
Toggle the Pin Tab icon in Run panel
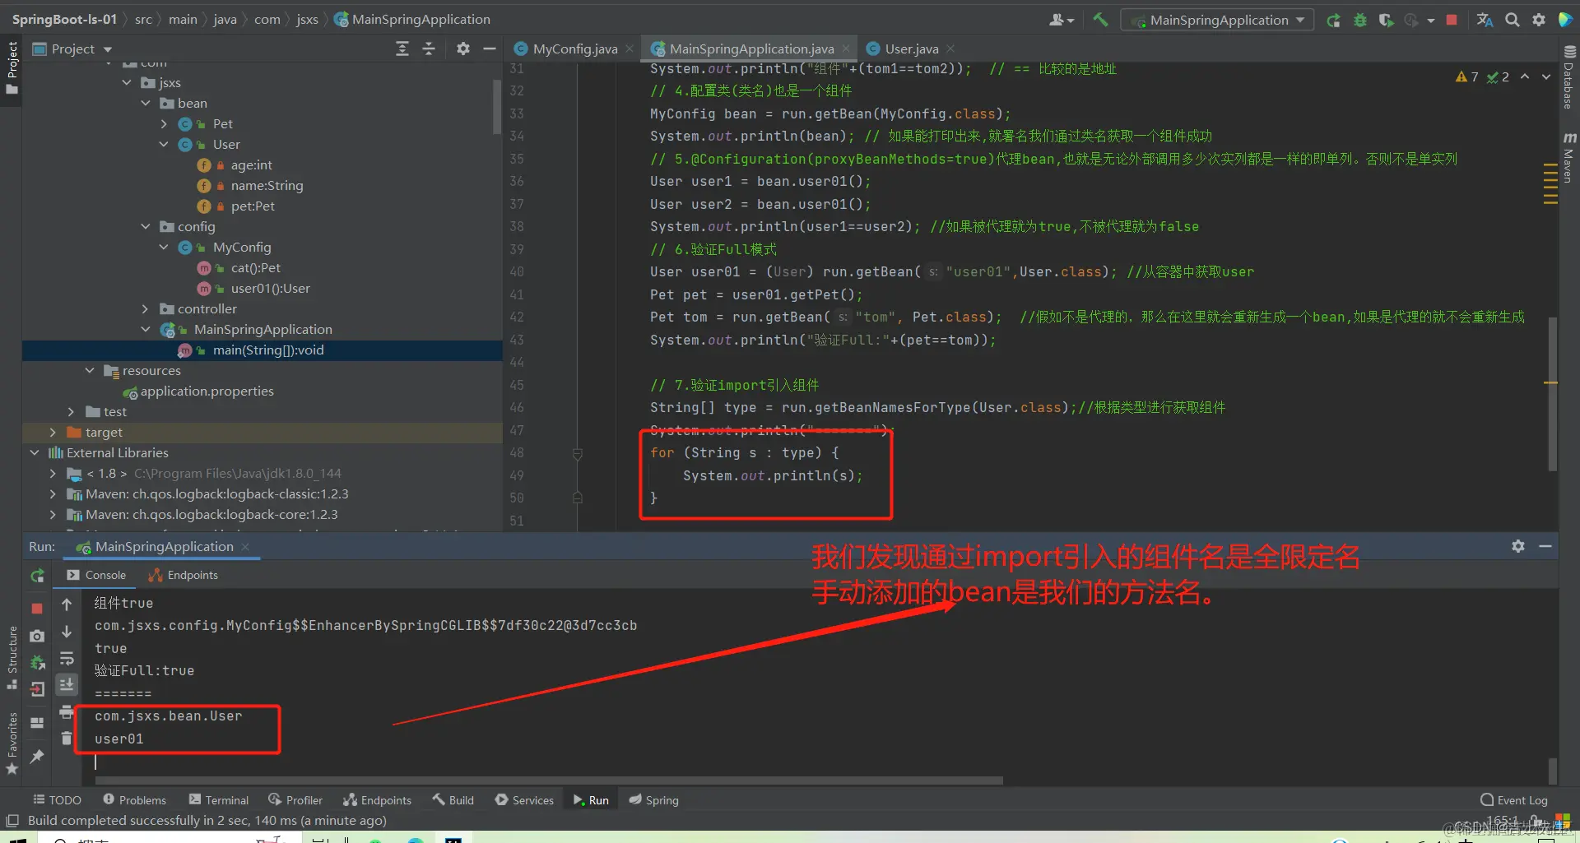point(37,756)
